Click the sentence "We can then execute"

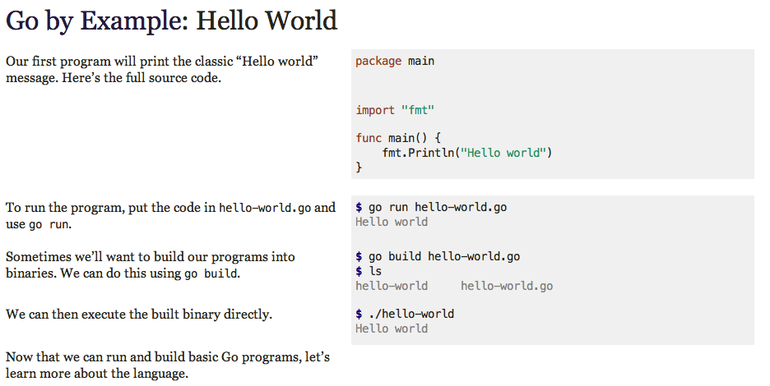click(139, 314)
